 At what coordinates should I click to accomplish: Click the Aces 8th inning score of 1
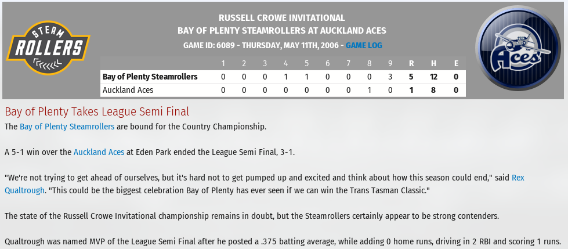point(369,90)
